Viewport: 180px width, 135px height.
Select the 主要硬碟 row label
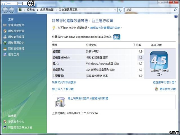58,76
